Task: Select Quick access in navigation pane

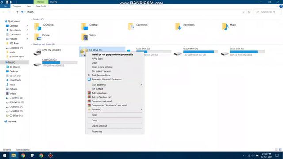Action: click(x=14, y=21)
